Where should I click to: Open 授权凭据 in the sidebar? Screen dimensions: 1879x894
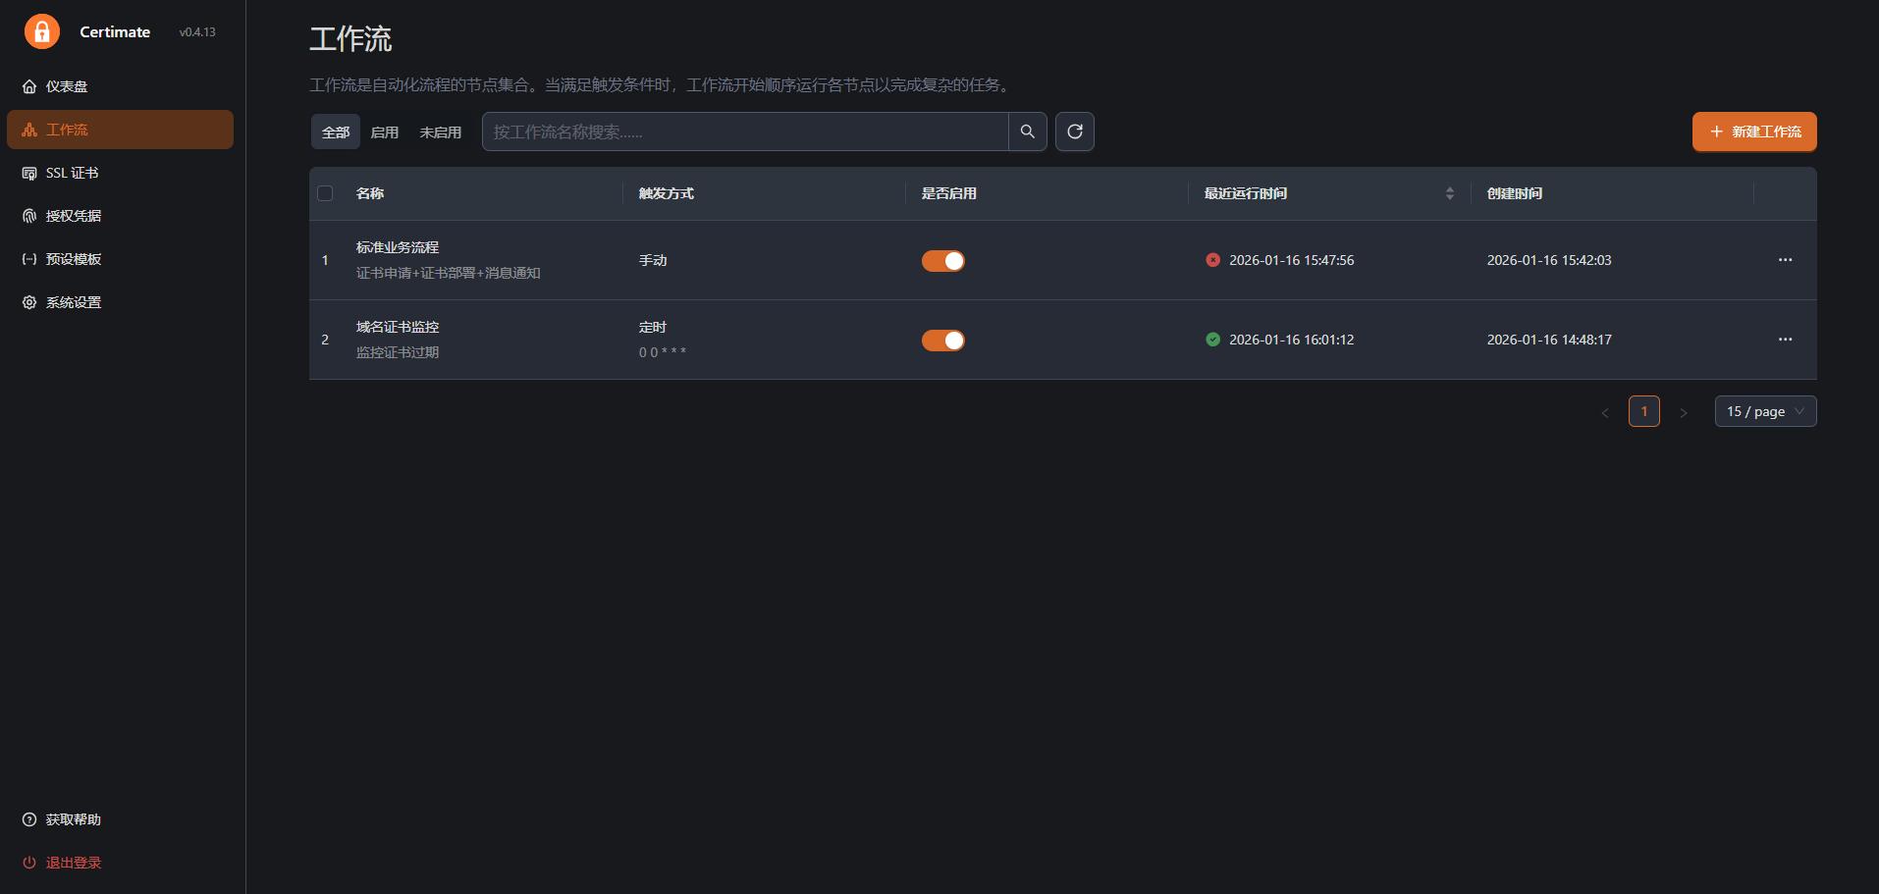click(120, 216)
